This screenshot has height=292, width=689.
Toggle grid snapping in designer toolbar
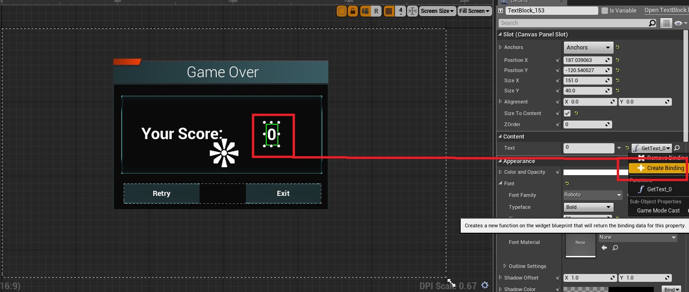[x=389, y=11]
